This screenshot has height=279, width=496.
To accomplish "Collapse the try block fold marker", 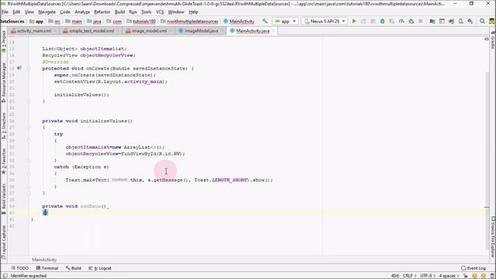I will tap(29, 140).
